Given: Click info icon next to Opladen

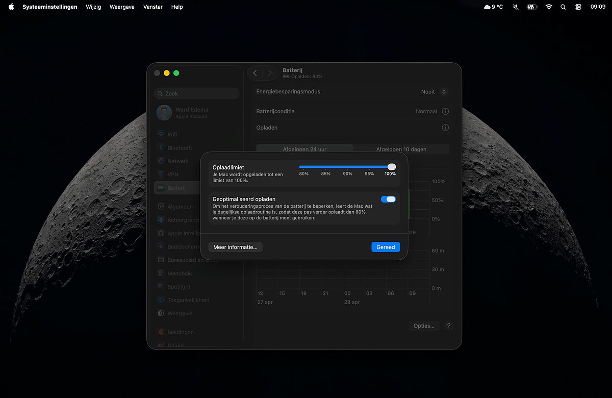Looking at the screenshot, I should (x=445, y=128).
